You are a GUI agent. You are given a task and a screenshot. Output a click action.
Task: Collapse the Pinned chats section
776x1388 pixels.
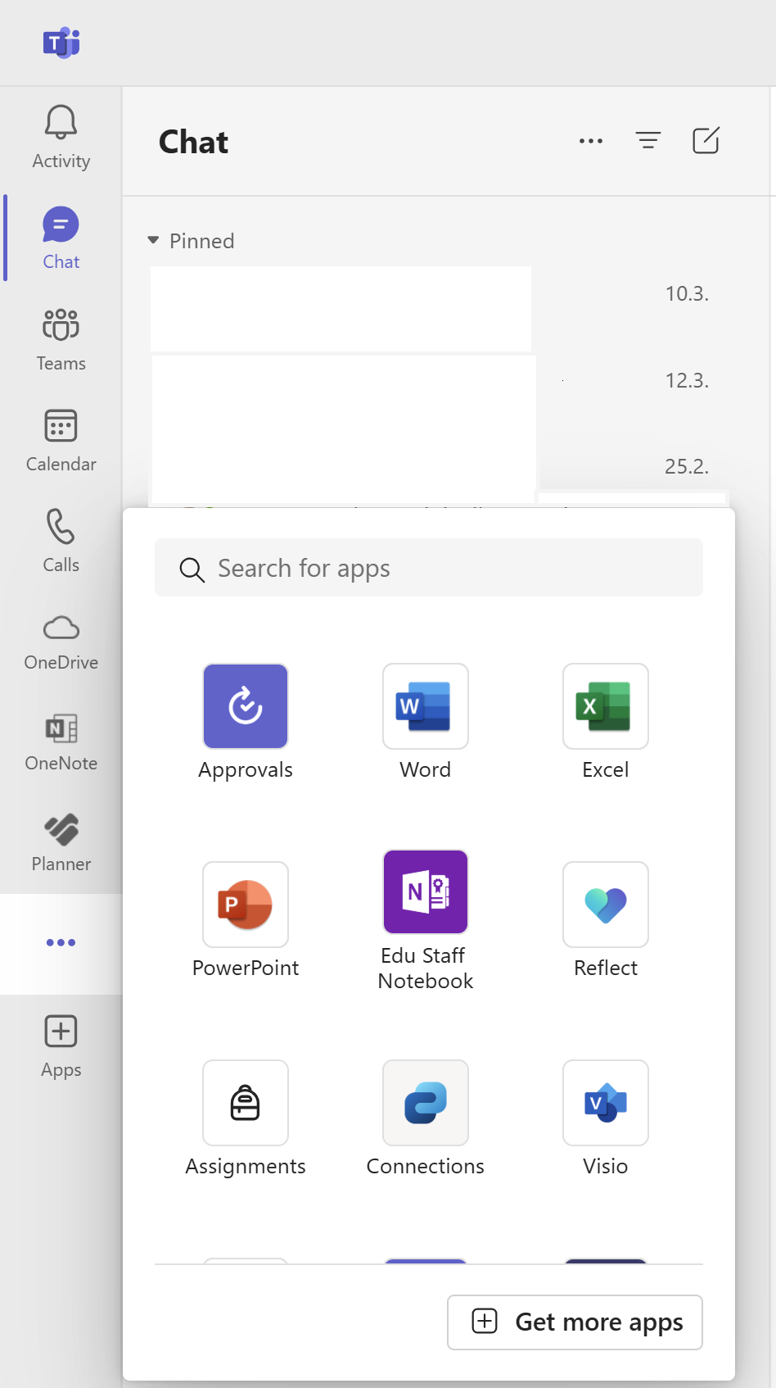(153, 240)
